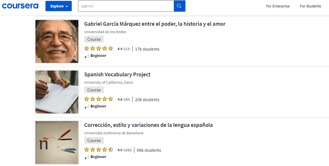Click star rating of Corrección, estilo course
Image resolution: width=329 pixels, height=166 pixels.
99,150
